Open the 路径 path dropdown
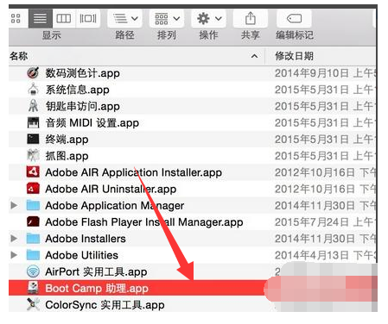 125,19
